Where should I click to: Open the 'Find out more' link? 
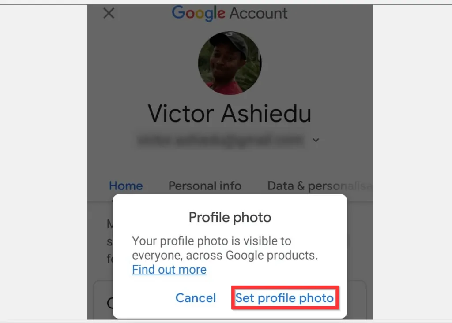pyautogui.click(x=169, y=270)
